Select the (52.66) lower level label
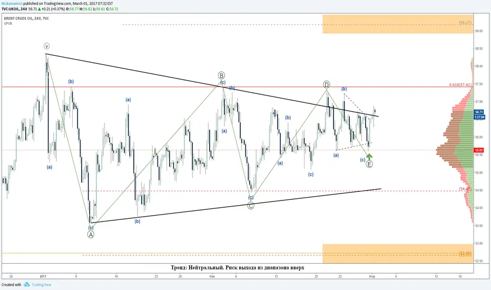The width and height of the screenshot is (491, 290). [465, 253]
